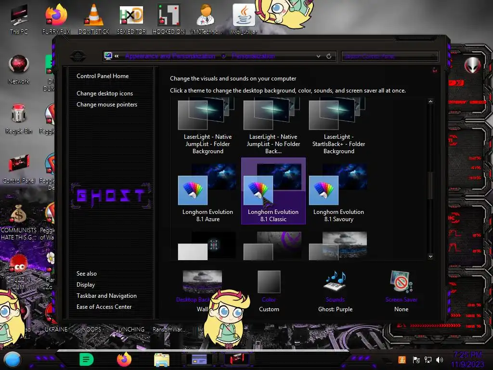
Task: Select Longhorn Evolution 8.1 Classic theme
Action: (x=273, y=191)
